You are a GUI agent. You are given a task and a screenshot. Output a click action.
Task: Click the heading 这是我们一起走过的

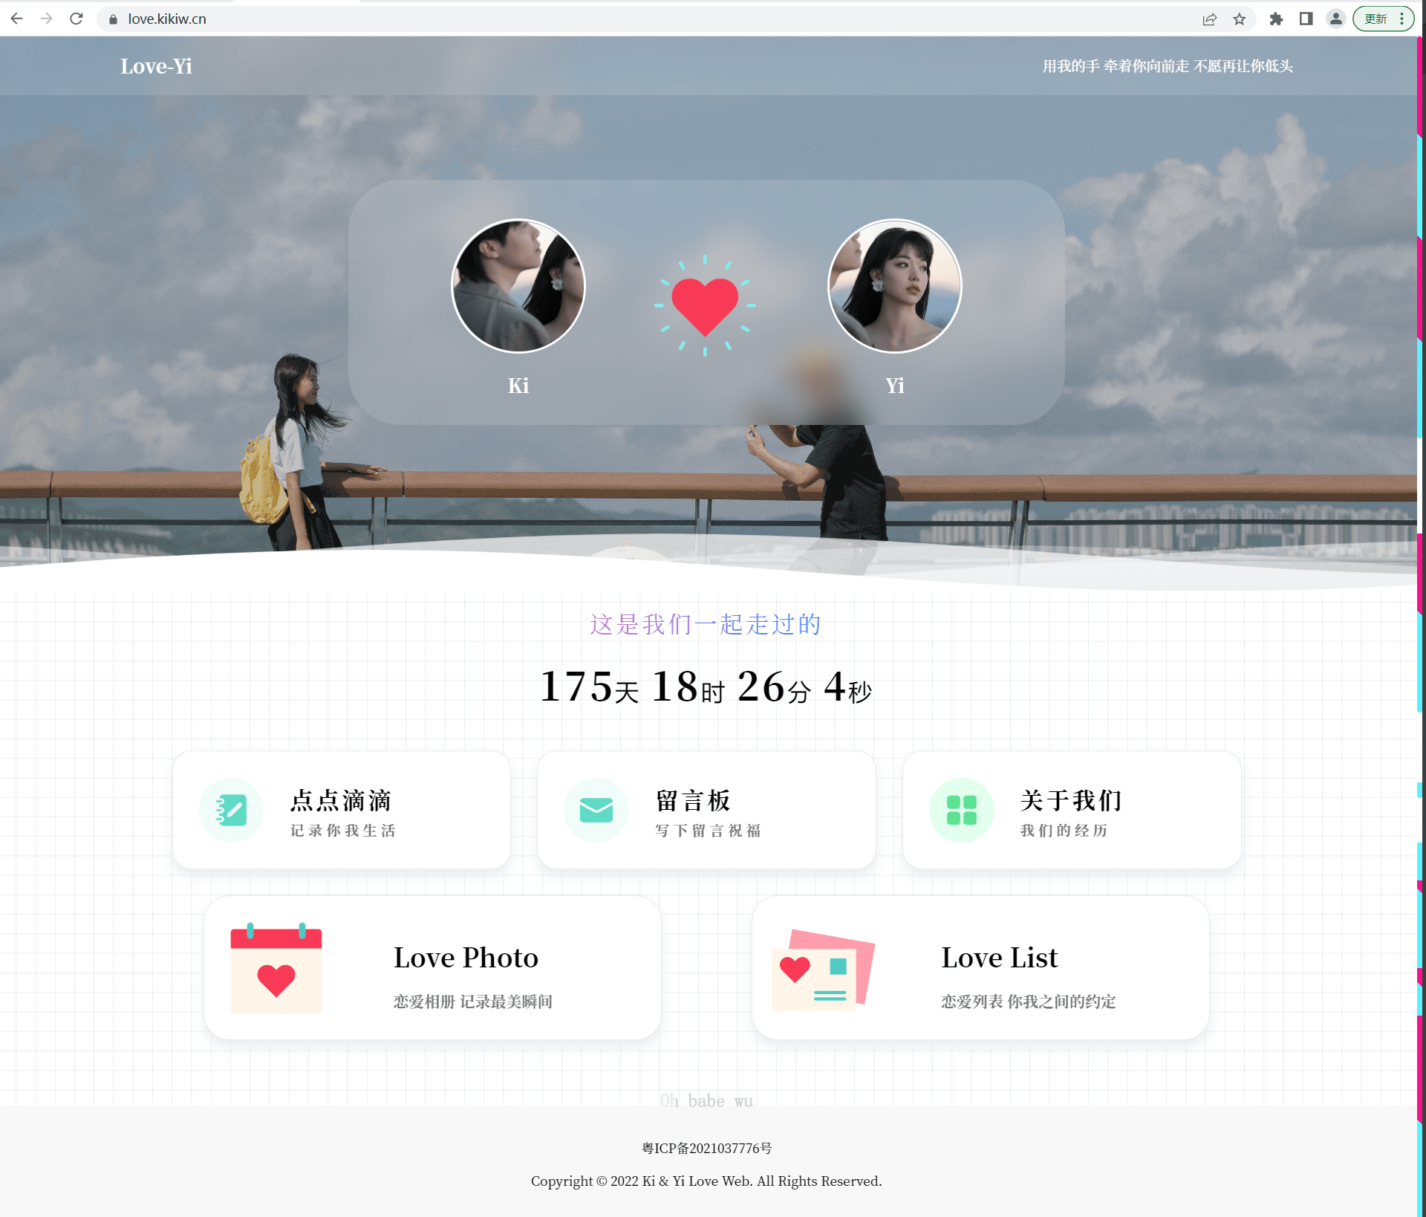coord(706,624)
